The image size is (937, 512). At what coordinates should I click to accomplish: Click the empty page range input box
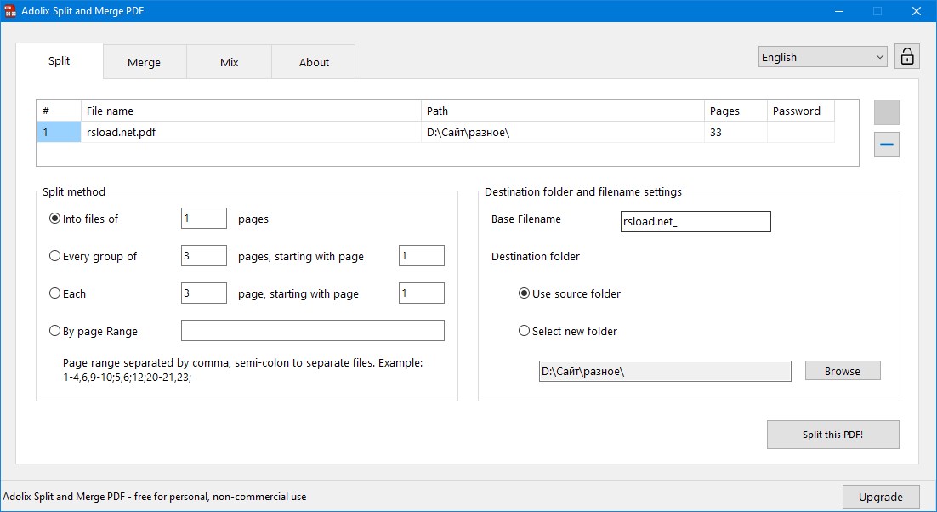pos(312,330)
